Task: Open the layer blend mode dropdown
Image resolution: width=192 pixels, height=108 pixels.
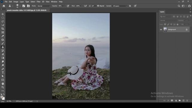Action: click(168, 21)
